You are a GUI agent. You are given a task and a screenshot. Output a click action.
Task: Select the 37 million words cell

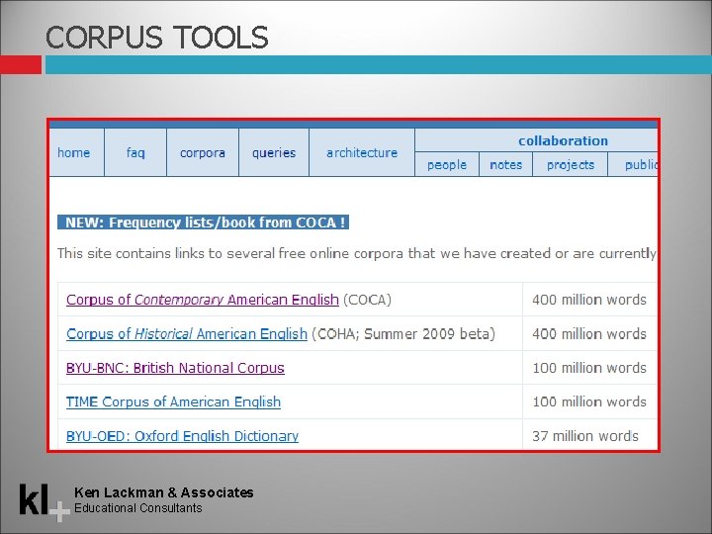[x=589, y=435]
